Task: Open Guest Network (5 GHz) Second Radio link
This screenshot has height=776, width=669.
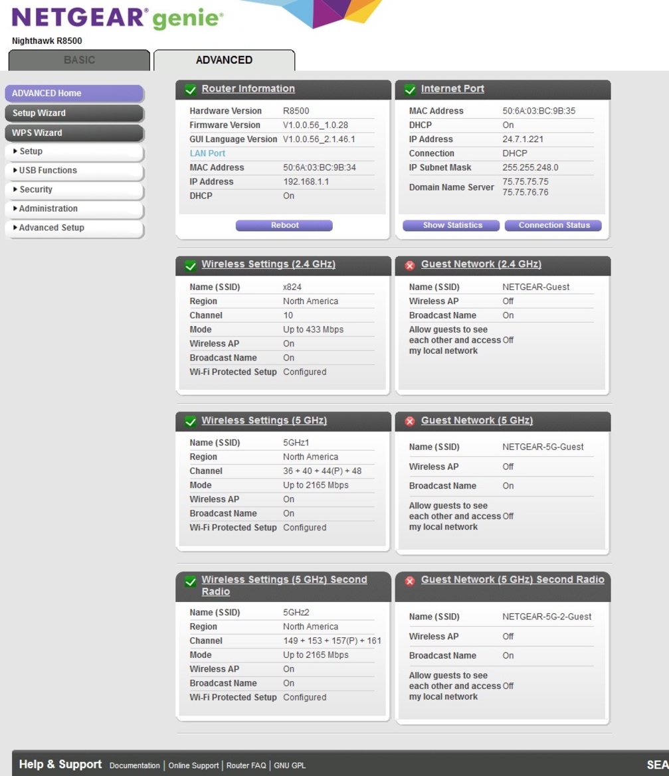Action: [513, 580]
